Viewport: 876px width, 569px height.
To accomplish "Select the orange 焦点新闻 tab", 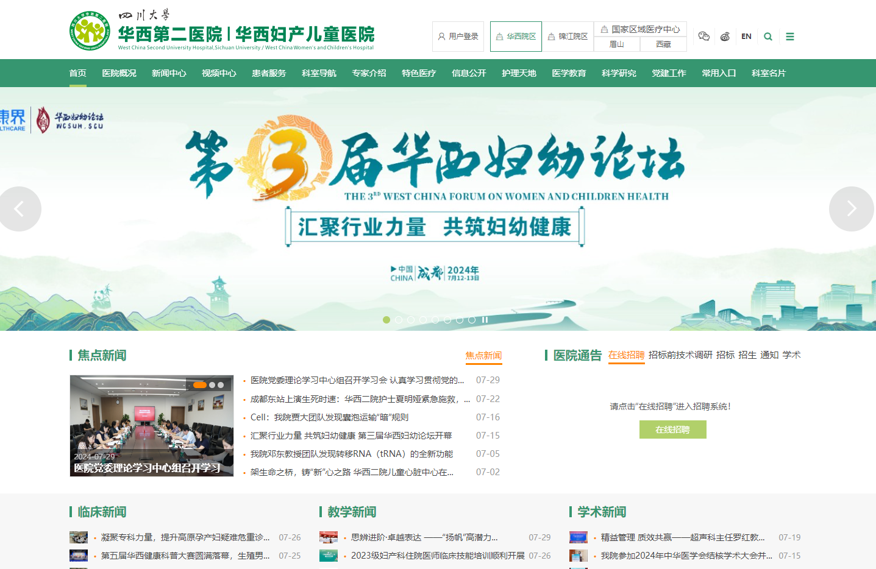I will (x=483, y=356).
